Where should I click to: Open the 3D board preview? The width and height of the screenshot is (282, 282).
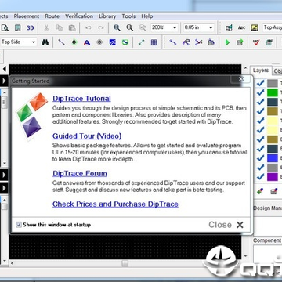31,27
